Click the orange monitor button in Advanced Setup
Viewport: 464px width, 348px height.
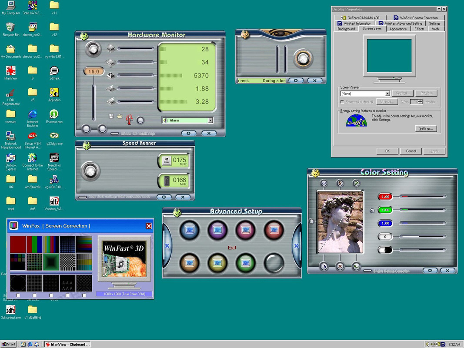(x=190, y=263)
